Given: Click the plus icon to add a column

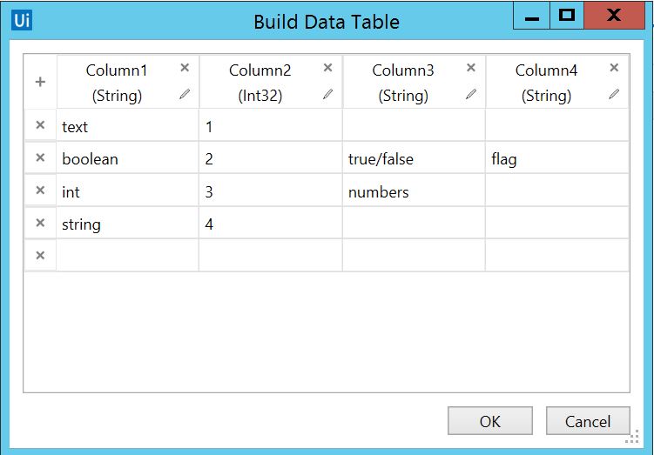Looking at the screenshot, I should coord(40,82).
